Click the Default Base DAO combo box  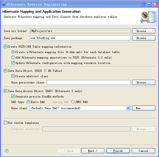(80, 108)
